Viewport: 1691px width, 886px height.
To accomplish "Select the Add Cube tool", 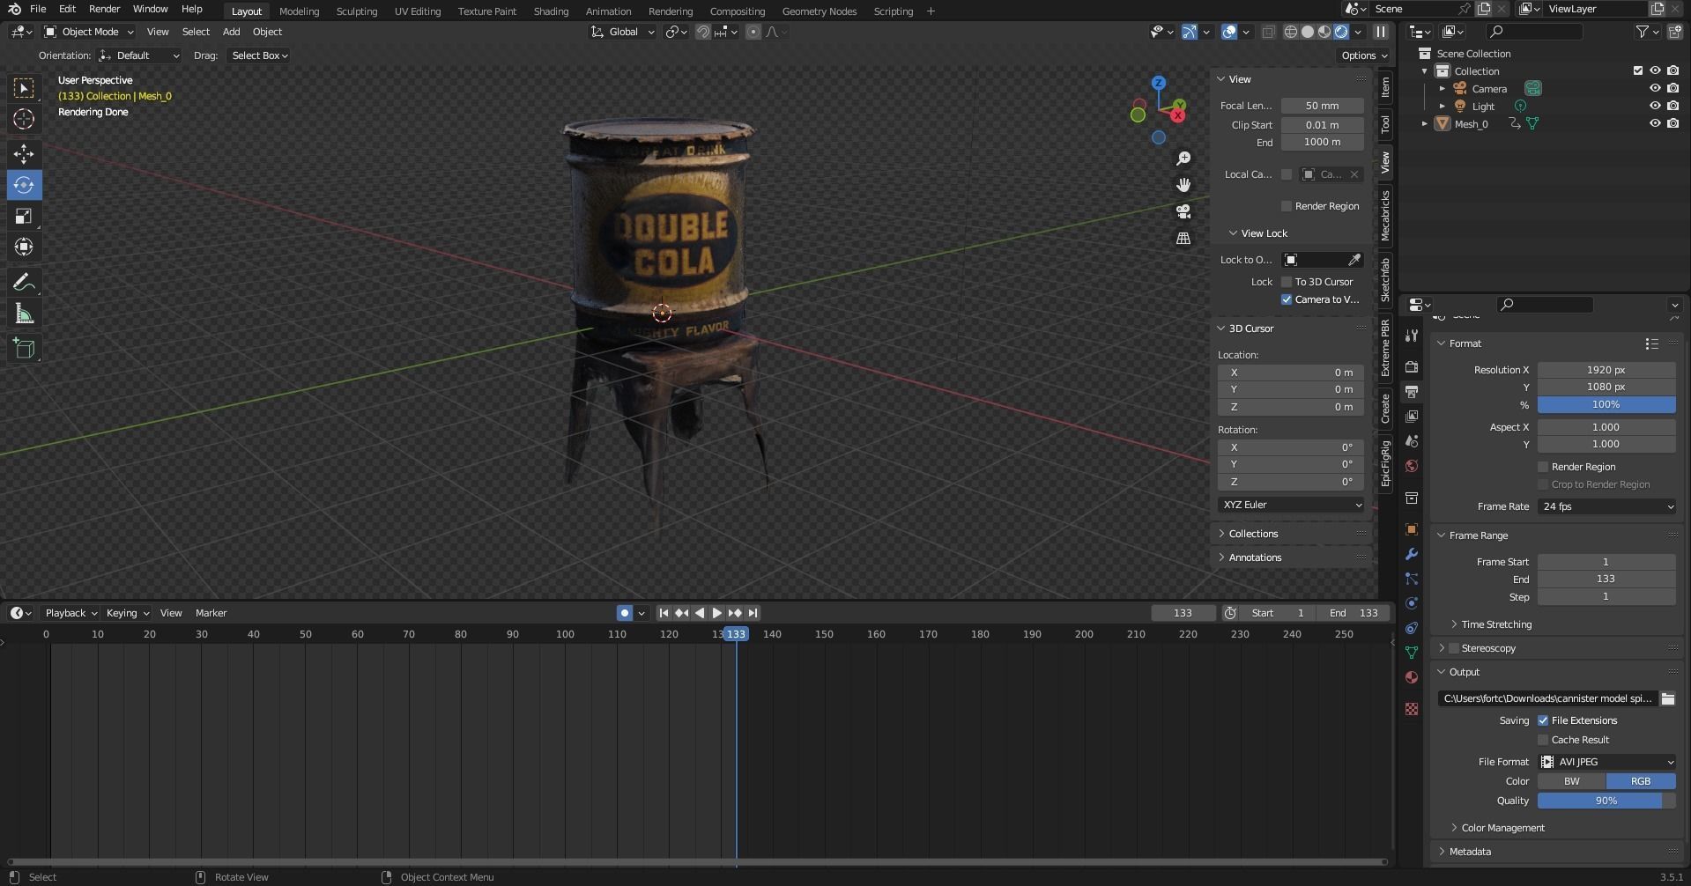I will (x=24, y=349).
